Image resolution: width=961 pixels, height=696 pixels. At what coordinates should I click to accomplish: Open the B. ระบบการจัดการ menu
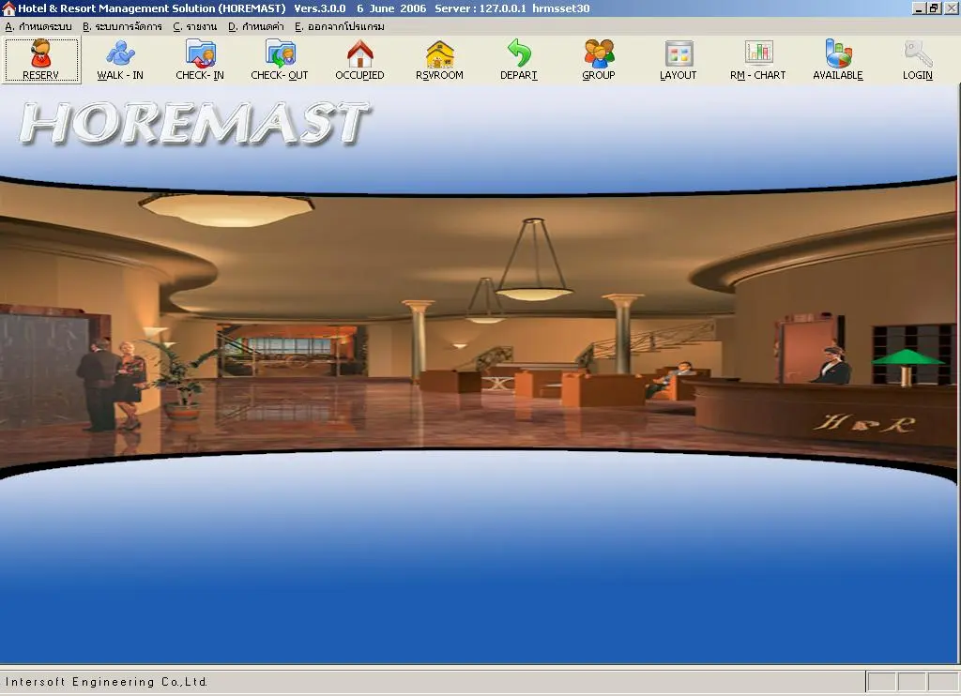pos(123,27)
